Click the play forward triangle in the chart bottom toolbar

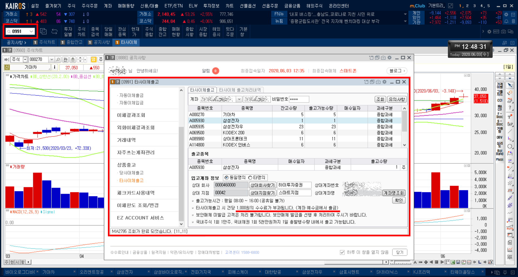click(x=442, y=262)
